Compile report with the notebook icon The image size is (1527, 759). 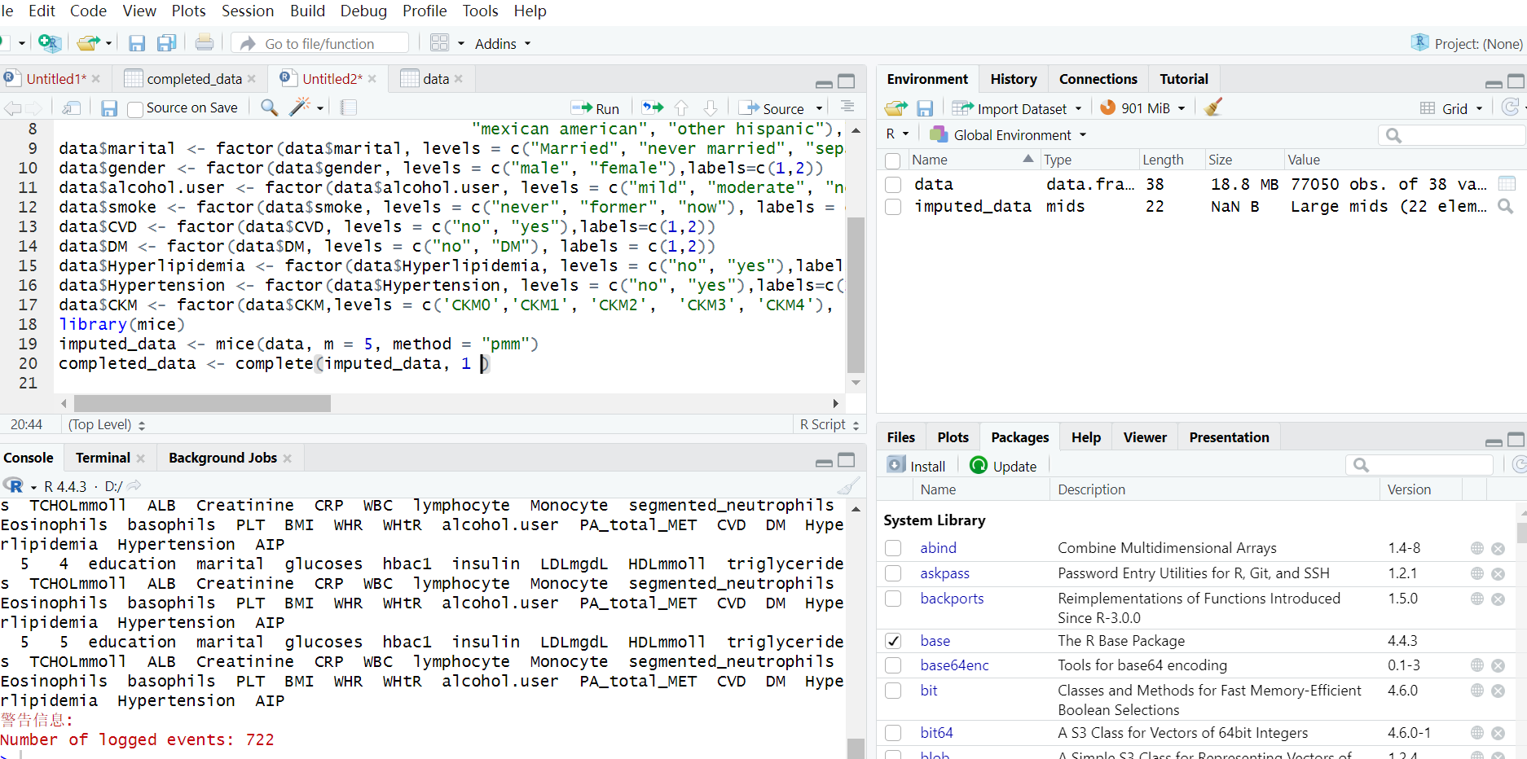tap(349, 107)
